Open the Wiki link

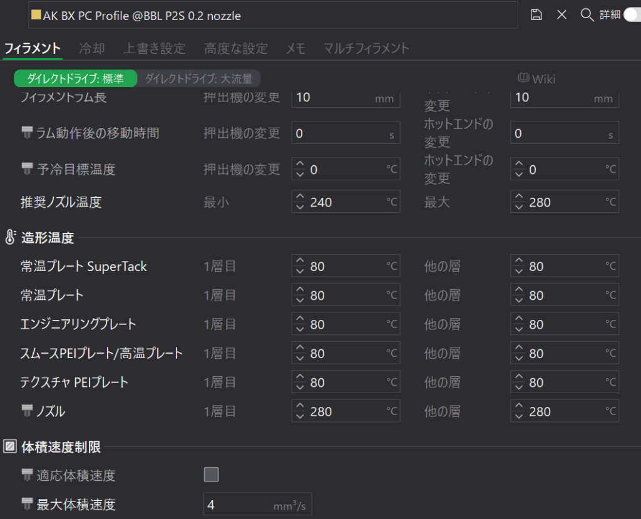543,79
